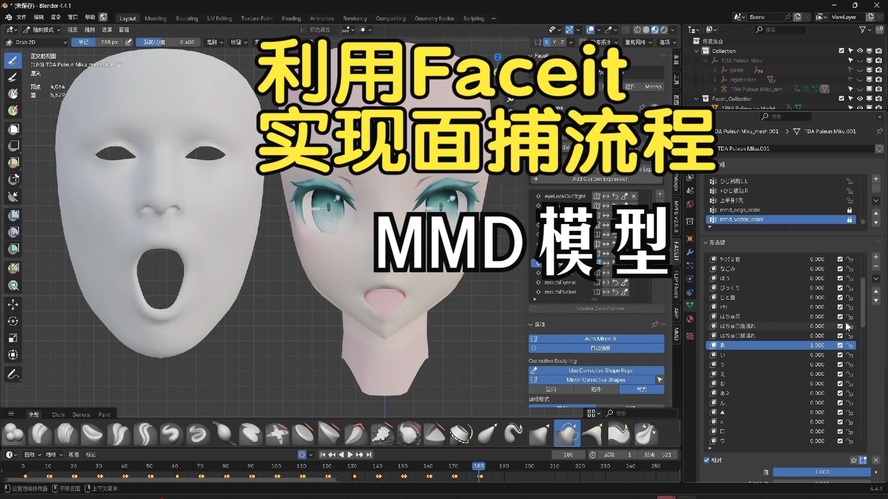Screen dimensions: 888x499
Task: Jump to the timeline end frame
Action: [x=369, y=455]
